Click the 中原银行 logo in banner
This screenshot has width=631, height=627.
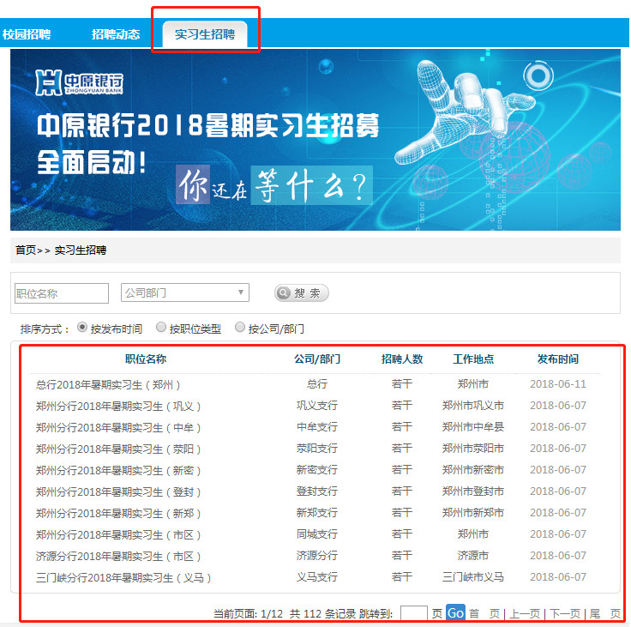point(79,83)
